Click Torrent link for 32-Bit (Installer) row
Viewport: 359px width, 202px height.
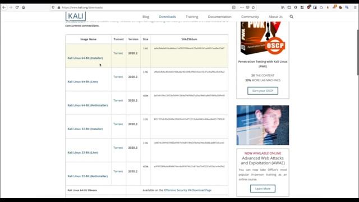(118, 124)
